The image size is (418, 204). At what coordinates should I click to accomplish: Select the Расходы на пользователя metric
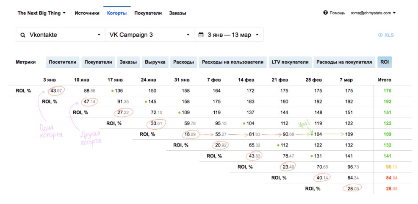233,62
